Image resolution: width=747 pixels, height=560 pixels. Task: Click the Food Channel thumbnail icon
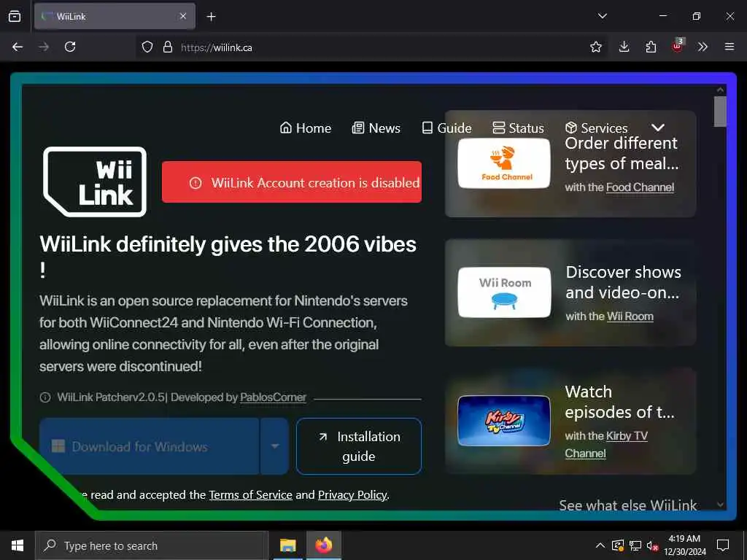504,163
